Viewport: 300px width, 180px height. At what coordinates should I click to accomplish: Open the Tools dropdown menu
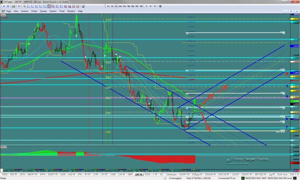62,11
